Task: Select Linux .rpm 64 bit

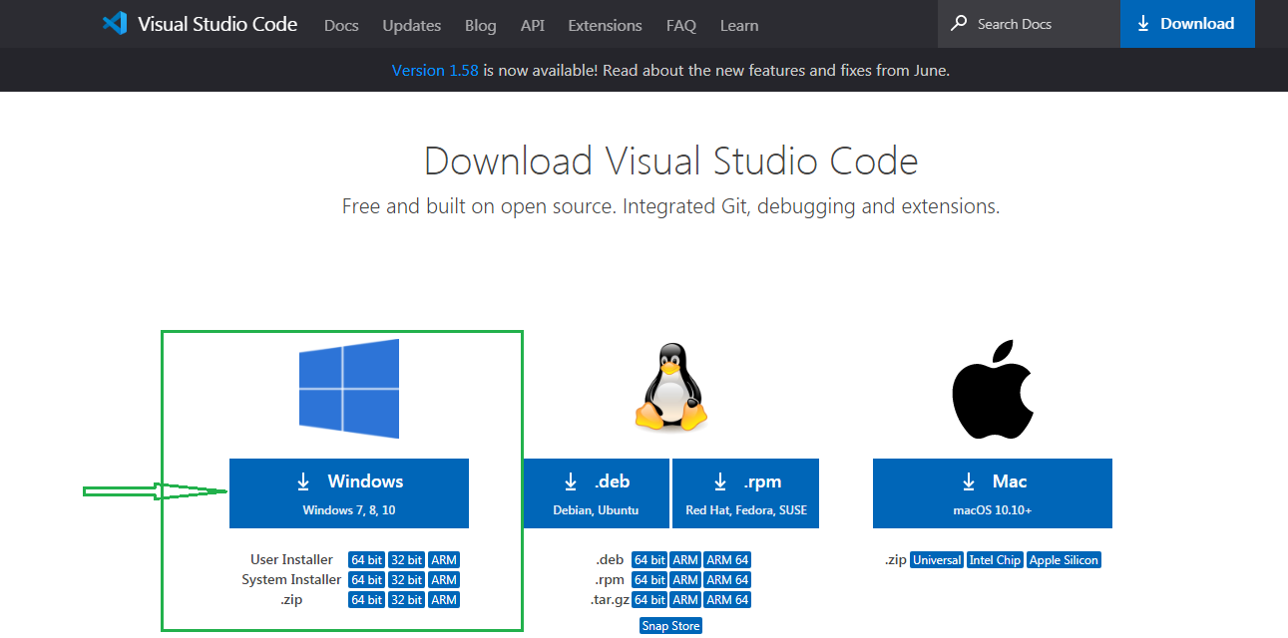Action: (650, 580)
